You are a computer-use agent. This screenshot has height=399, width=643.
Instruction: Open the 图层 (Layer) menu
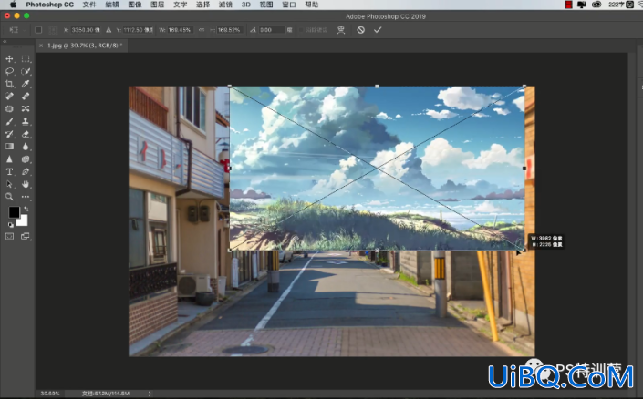click(x=158, y=5)
